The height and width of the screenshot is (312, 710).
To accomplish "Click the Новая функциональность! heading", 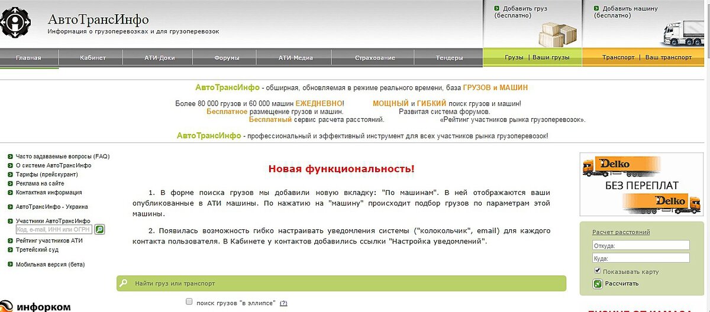I will click(x=341, y=169).
